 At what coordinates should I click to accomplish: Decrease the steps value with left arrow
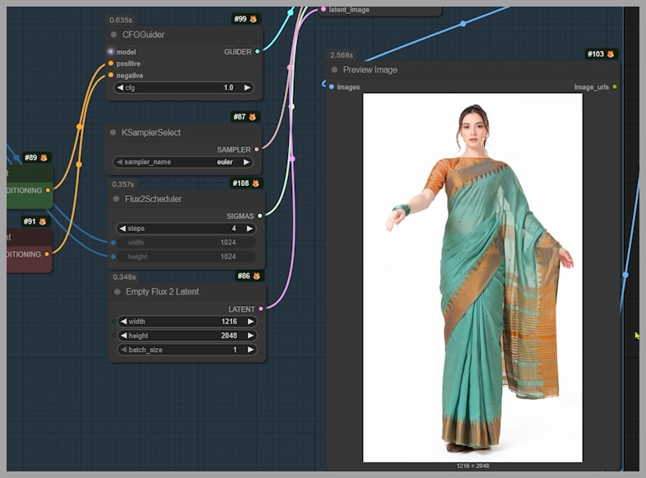point(122,229)
